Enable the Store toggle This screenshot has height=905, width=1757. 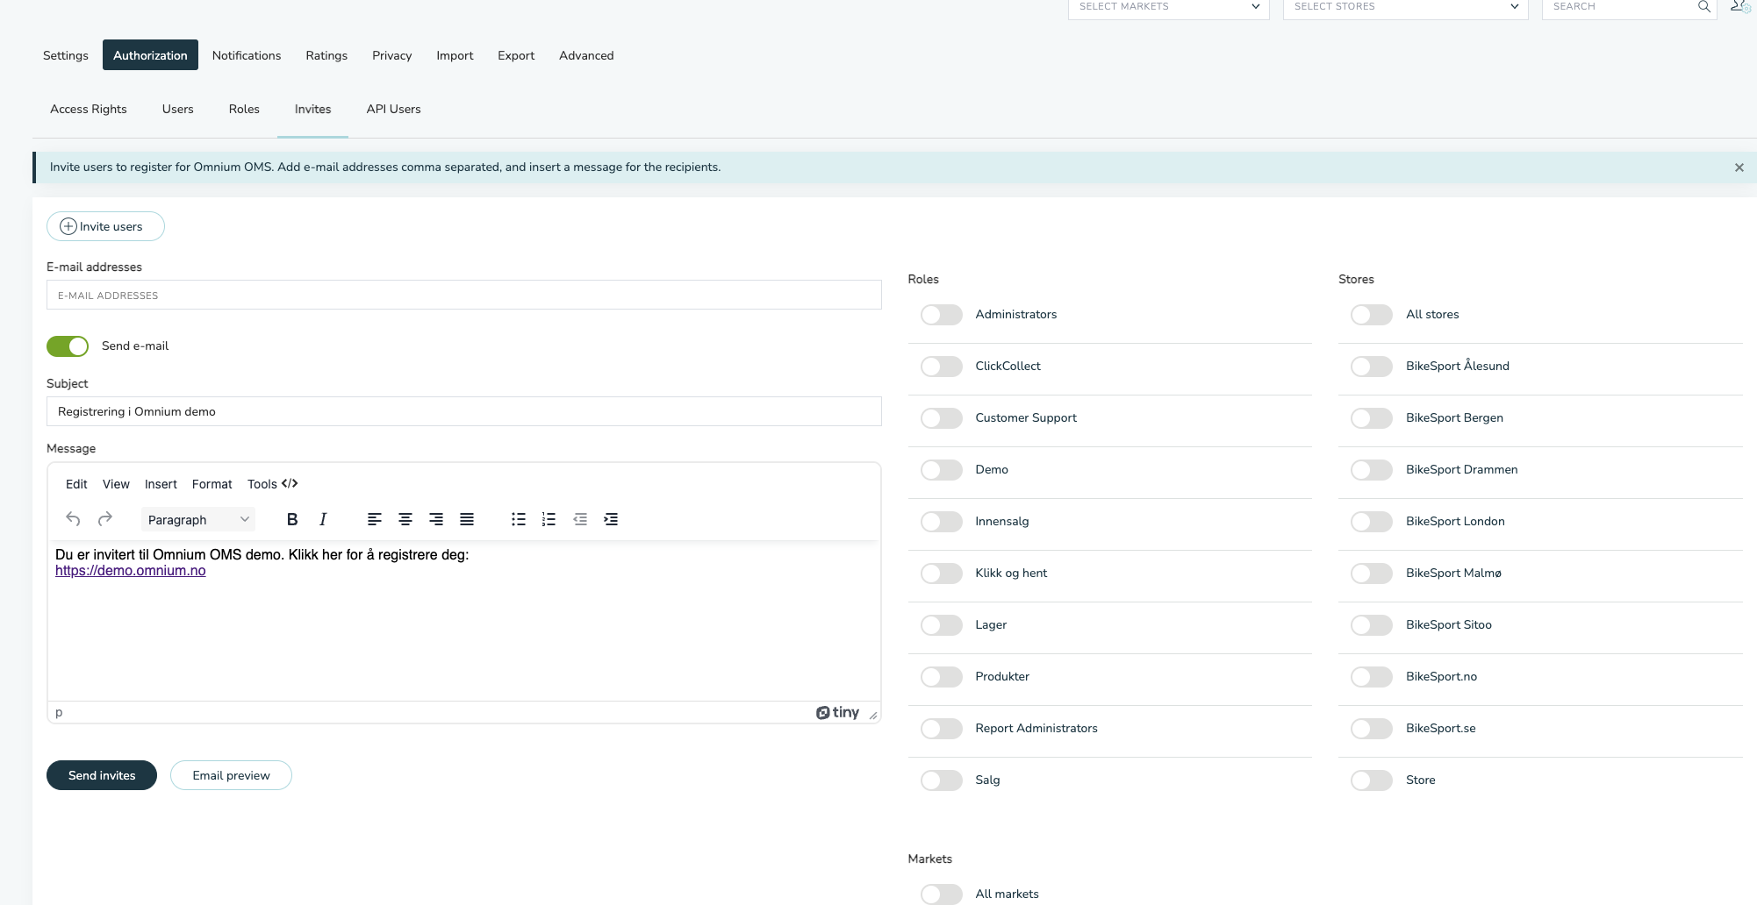[x=1372, y=780]
